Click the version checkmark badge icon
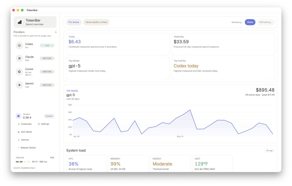The image size is (292, 186). click(19, 116)
